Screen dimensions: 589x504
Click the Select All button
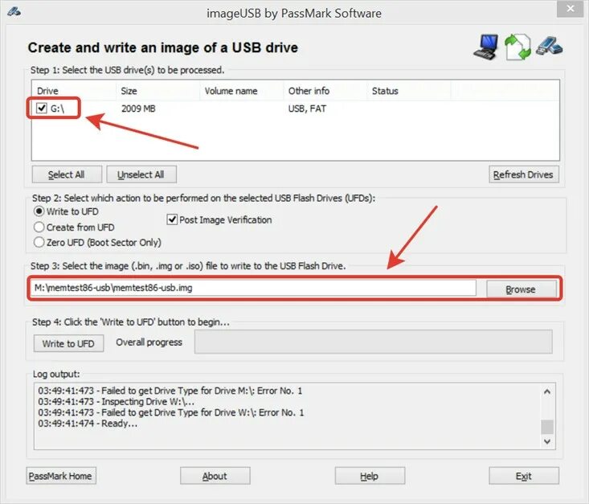point(67,174)
